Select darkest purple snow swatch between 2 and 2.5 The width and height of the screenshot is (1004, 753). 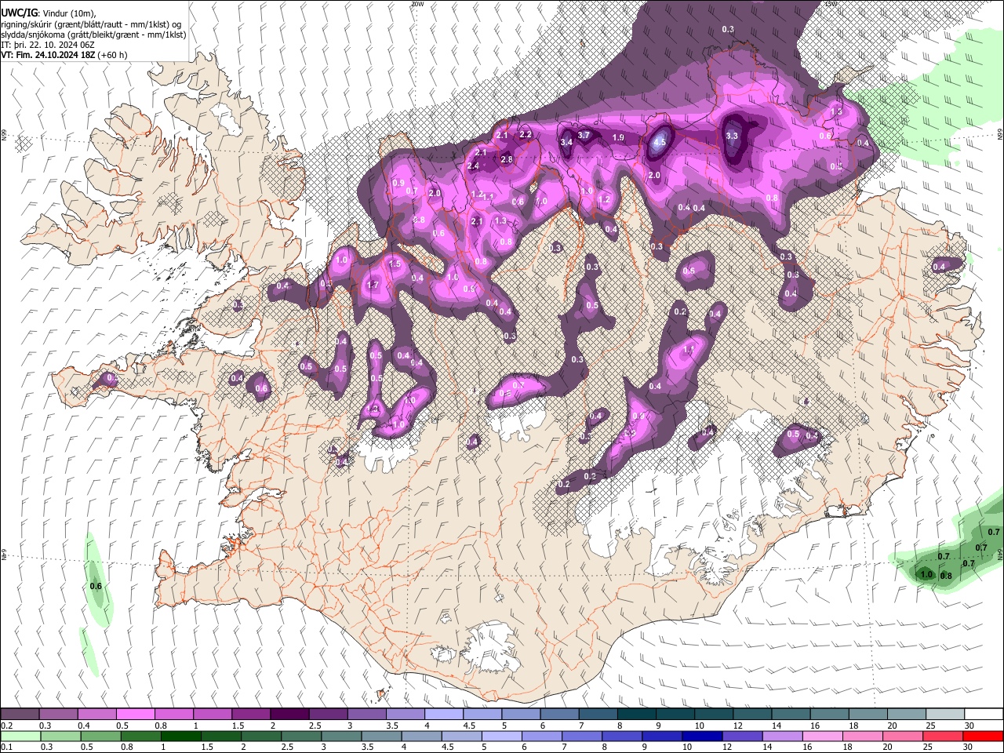coord(289,715)
